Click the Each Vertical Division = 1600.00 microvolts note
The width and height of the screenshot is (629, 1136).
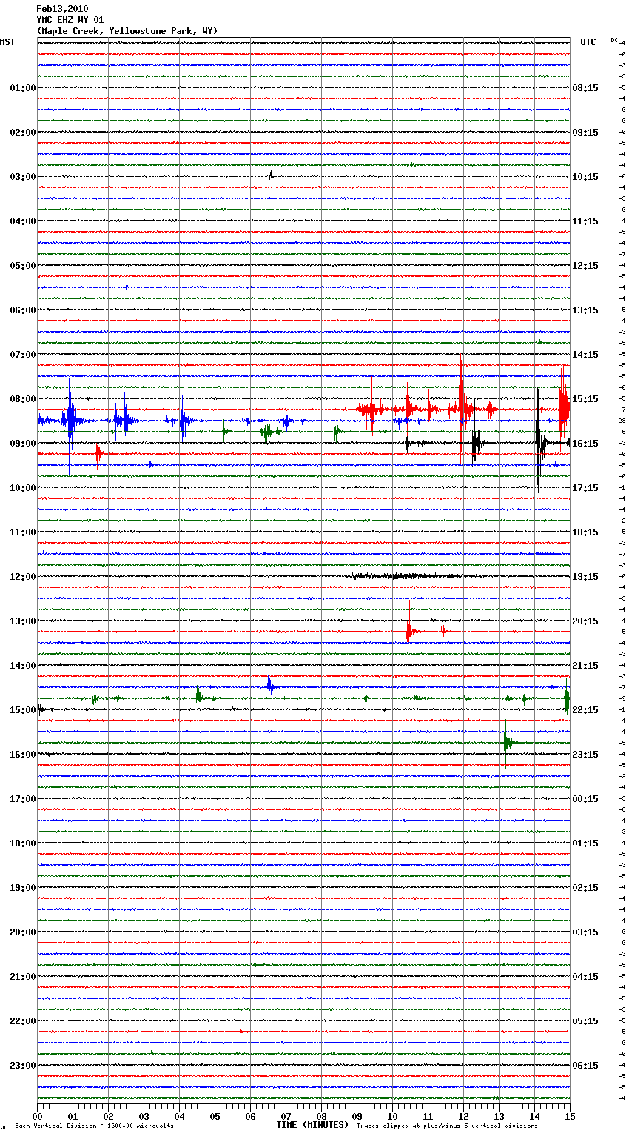pos(94,1126)
